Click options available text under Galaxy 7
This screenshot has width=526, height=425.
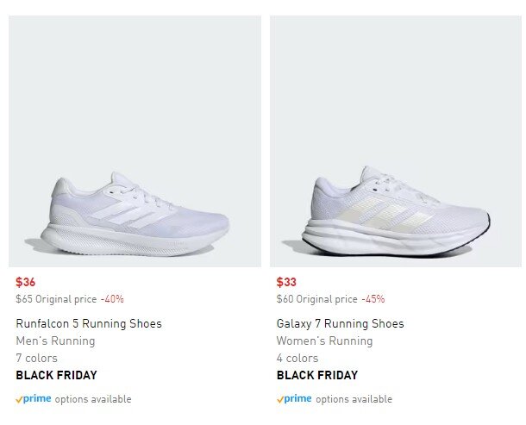[x=354, y=399]
